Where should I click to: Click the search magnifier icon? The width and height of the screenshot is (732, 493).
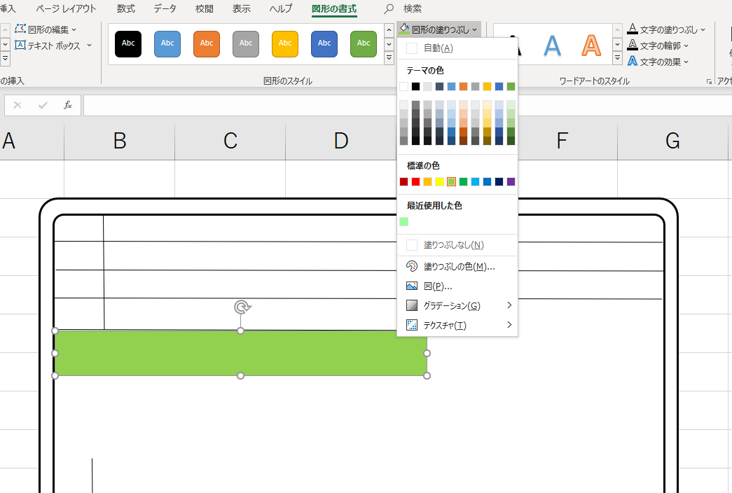tap(389, 9)
